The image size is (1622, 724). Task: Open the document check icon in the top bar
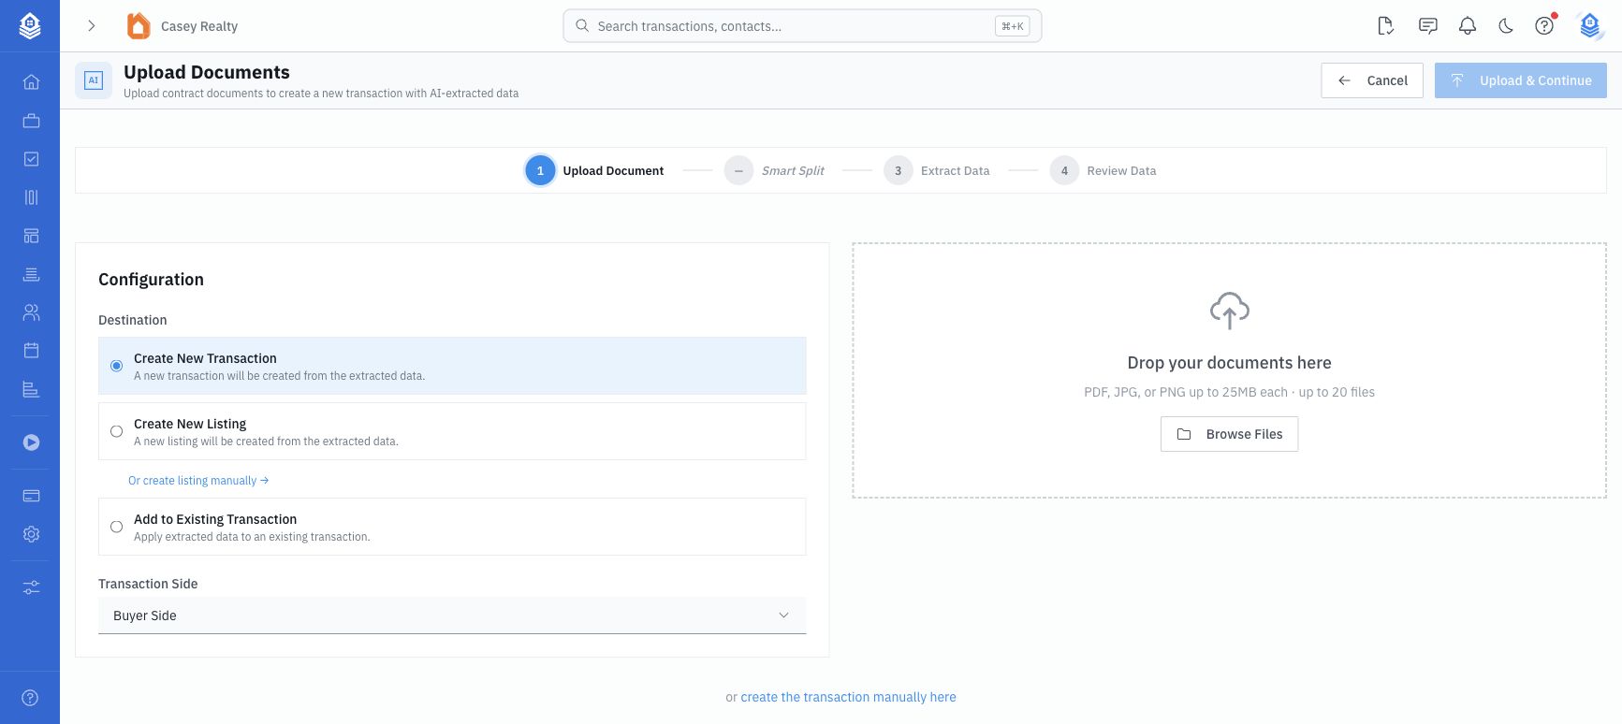(1386, 26)
